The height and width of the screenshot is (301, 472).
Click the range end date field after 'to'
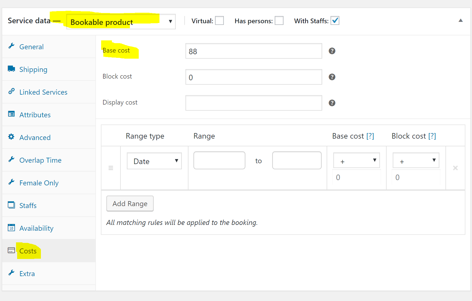(297, 160)
